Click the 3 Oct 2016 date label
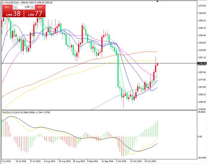Viewport: 207px width, 164px height. (x=121, y=161)
